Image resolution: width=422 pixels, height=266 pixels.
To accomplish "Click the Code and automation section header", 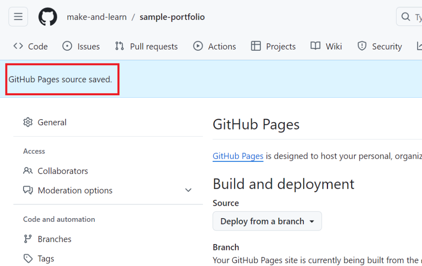I will coord(59,219).
